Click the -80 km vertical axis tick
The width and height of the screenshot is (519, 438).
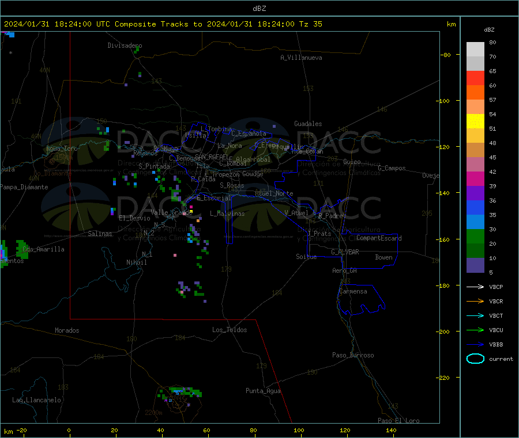tap(445, 55)
